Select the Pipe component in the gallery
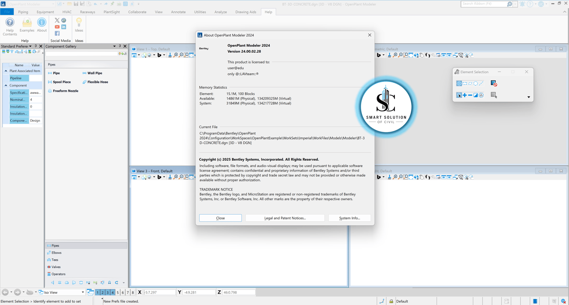Viewport: 569px width, 305px height. pyautogui.click(x=54, y=73)
